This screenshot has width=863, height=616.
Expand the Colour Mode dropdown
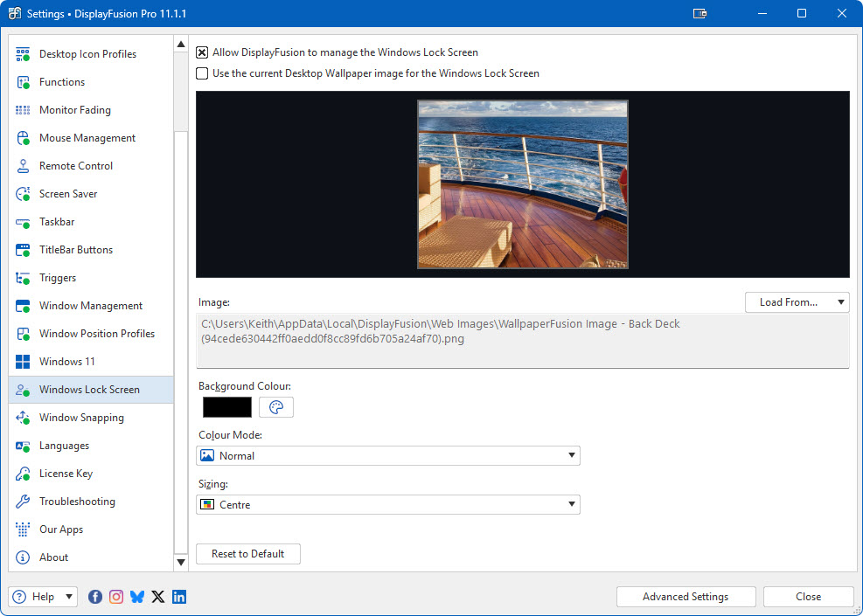point(387,456)
